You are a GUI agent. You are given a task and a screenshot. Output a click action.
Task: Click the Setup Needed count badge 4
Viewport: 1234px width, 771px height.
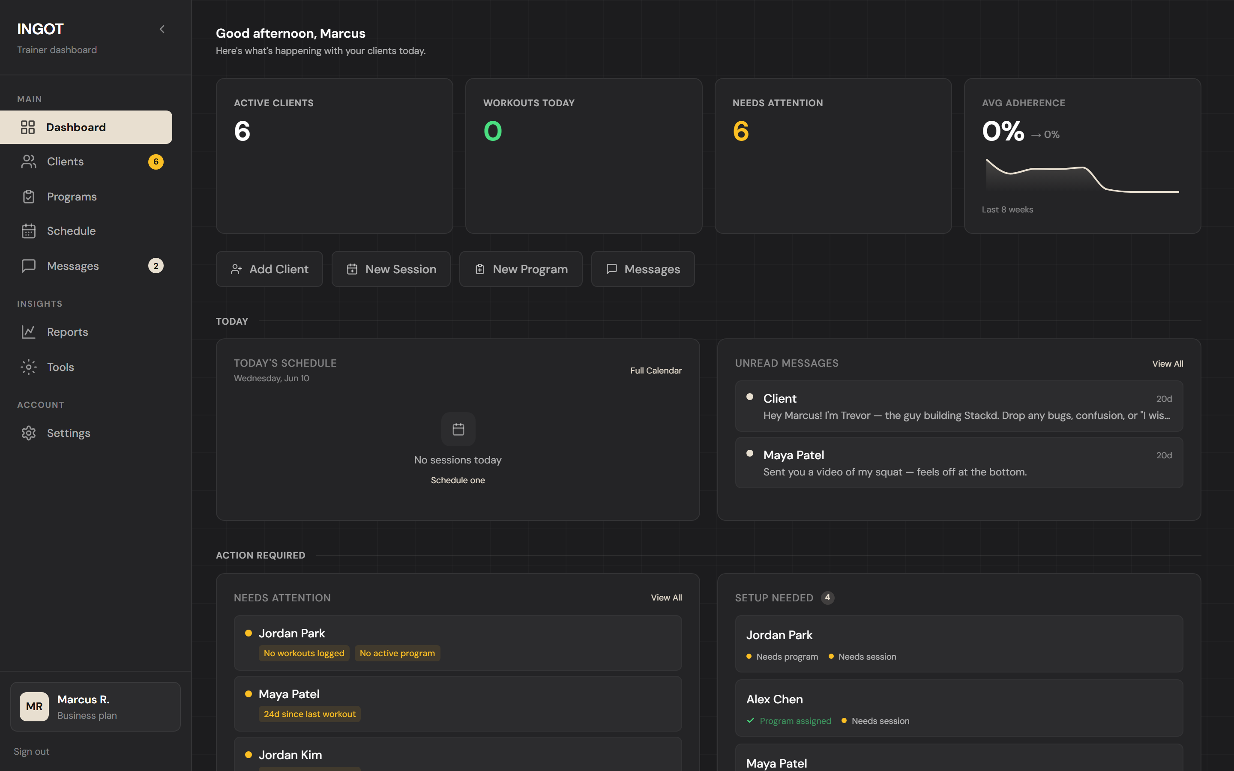(828, 597)
